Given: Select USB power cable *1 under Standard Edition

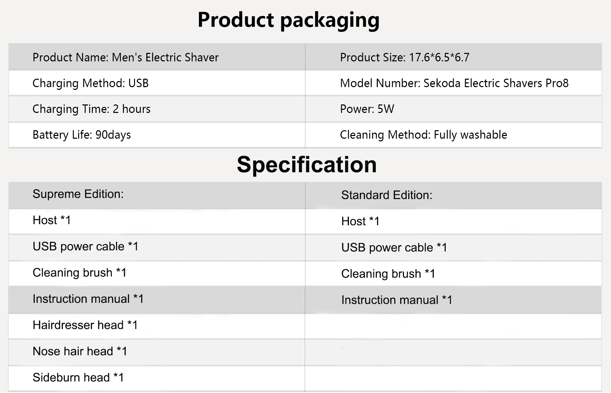Looking at the screenshot, I should coord(394,248).
